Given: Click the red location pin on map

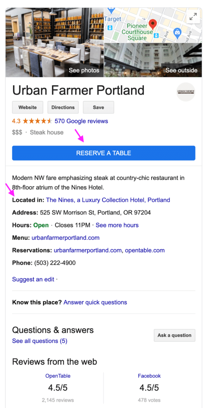Looking at the screenshot, I should [x=154, y=24].
